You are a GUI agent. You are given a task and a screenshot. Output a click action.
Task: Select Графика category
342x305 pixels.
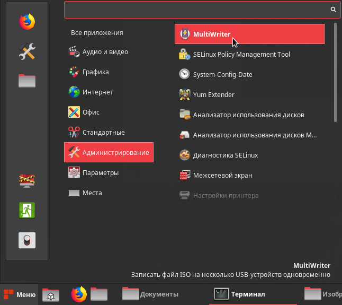(109, 72)
